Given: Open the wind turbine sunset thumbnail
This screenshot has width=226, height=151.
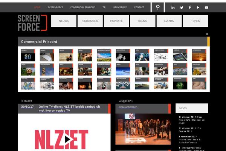Looking at the screenshot, I should click(199, 55).
